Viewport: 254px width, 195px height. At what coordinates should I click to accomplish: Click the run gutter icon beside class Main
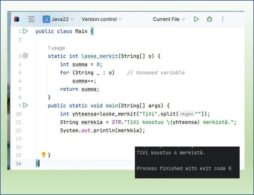[25, 31]
